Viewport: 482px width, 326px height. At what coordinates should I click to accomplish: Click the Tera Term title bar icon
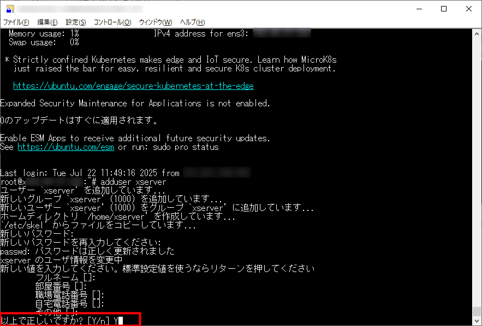(x=10, y=9)
